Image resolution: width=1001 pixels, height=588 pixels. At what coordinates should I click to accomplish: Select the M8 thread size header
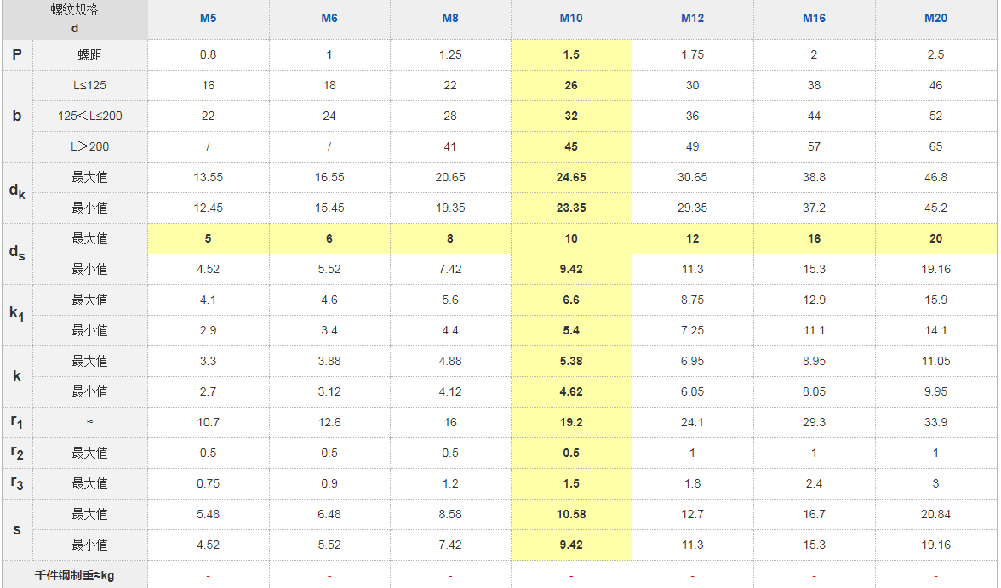coord(449,18)
